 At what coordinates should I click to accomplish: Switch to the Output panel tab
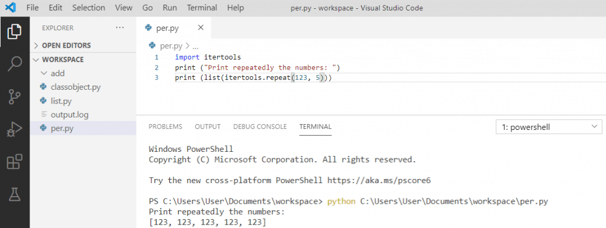208,126
